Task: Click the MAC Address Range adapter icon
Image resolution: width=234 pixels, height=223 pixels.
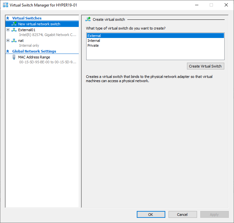Action: (14, 57)
